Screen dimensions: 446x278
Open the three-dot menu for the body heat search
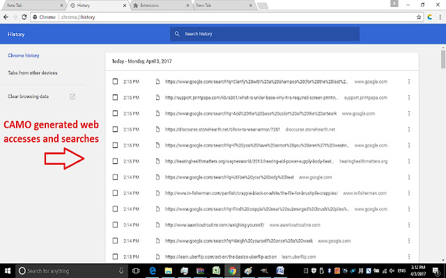click(x=409, y=177)
